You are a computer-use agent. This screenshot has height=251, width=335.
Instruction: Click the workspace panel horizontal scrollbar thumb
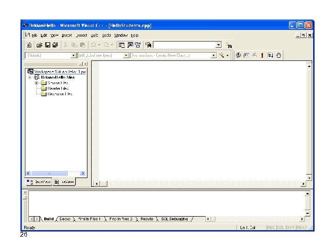(49, 173)
